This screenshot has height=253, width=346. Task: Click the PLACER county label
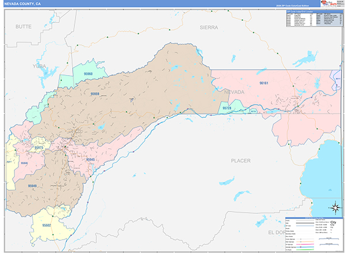click(240, 161)
